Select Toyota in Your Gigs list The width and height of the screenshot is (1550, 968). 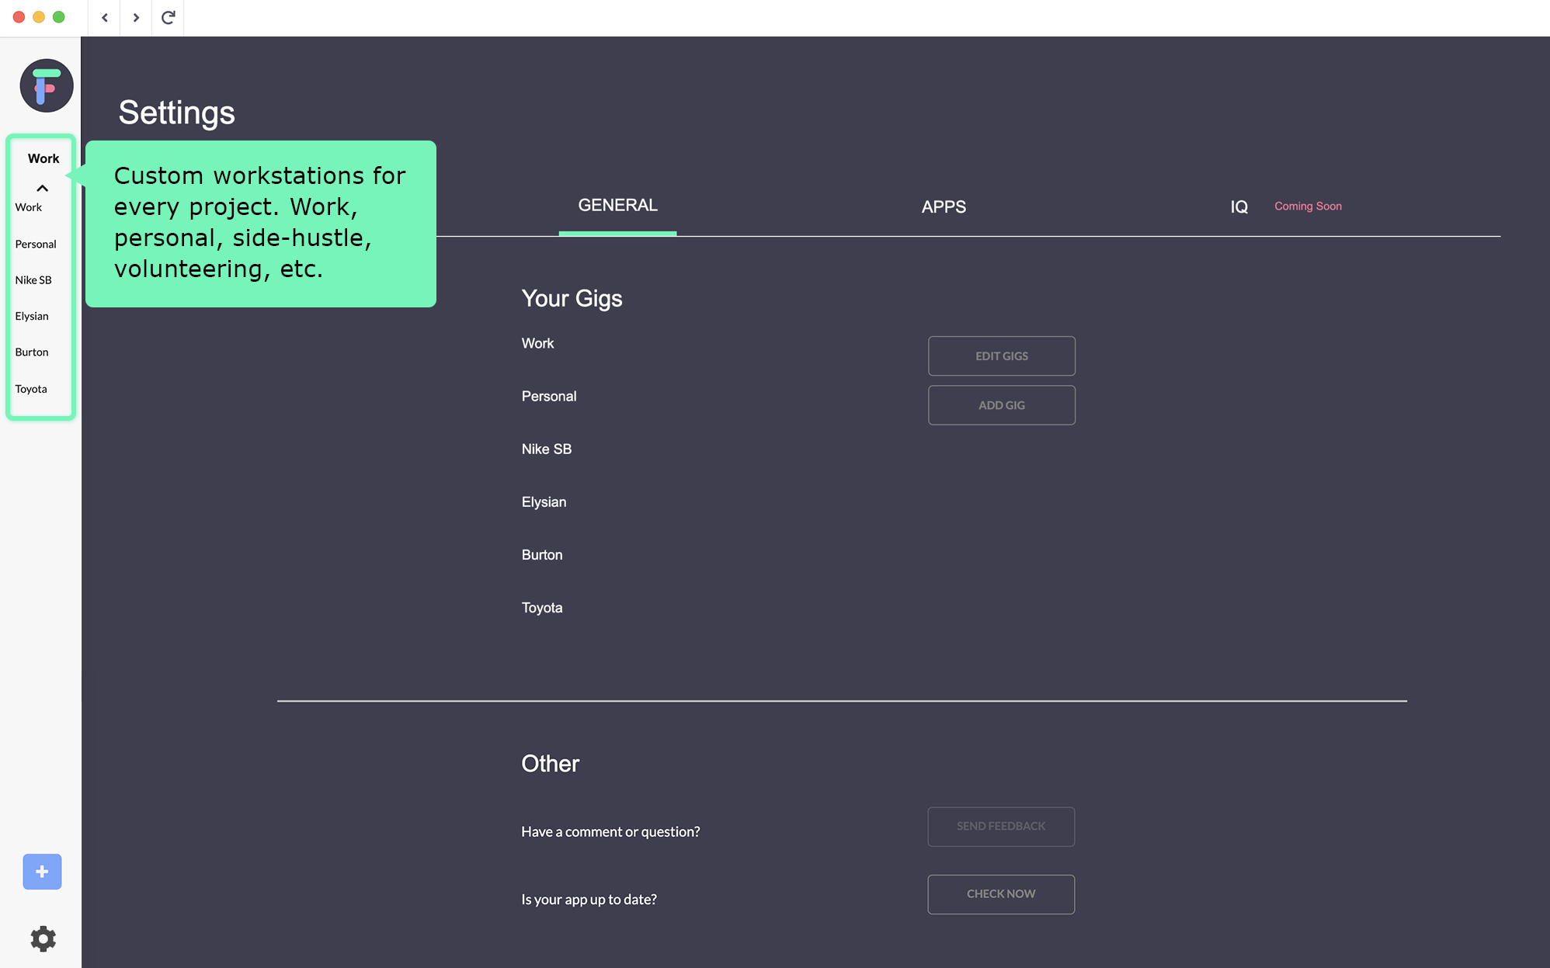pyautogui.click(x=542, y=608)
